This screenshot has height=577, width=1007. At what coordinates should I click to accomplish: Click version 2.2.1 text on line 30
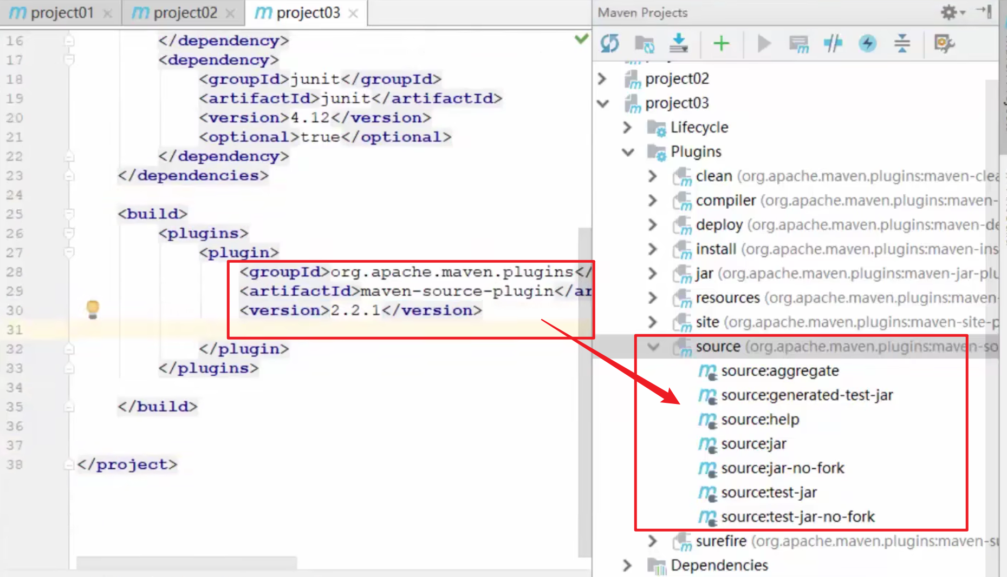360,310
